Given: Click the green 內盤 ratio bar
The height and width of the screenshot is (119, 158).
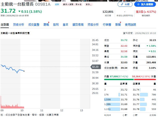Looking at the screenshot, I should coord(119,80).
